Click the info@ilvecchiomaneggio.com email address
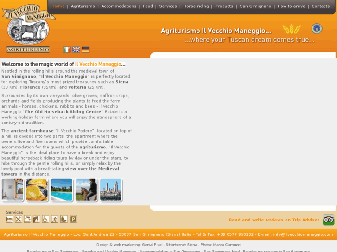The width and height of the screenshot is (337, 252). (x=303, y=234)
